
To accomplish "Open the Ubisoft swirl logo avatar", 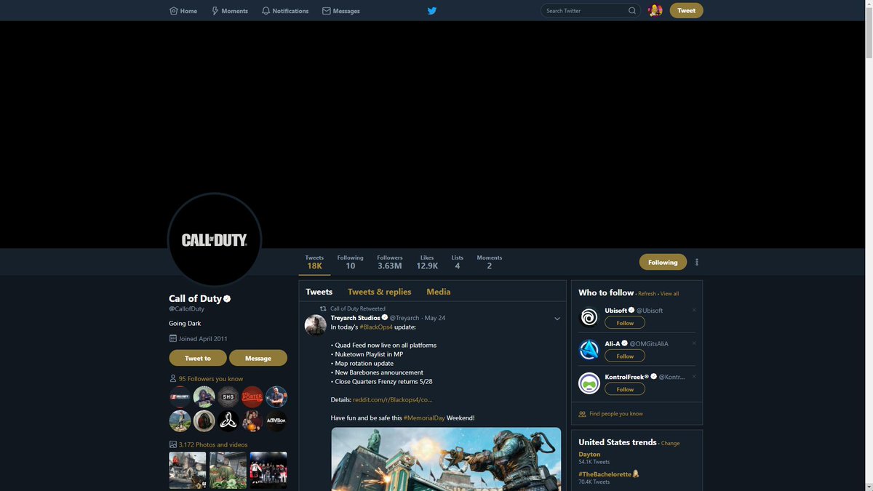I will 589,317.
